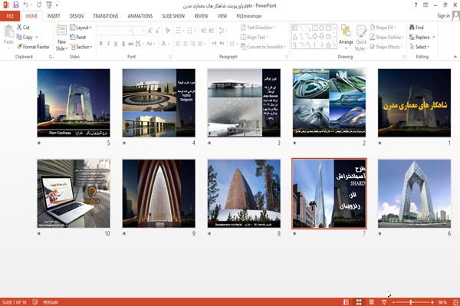Image resolution: width=460 pixels, height=306 pixels.
Task: Click the Undo arrow icon
Action: (x=26, y=5)
